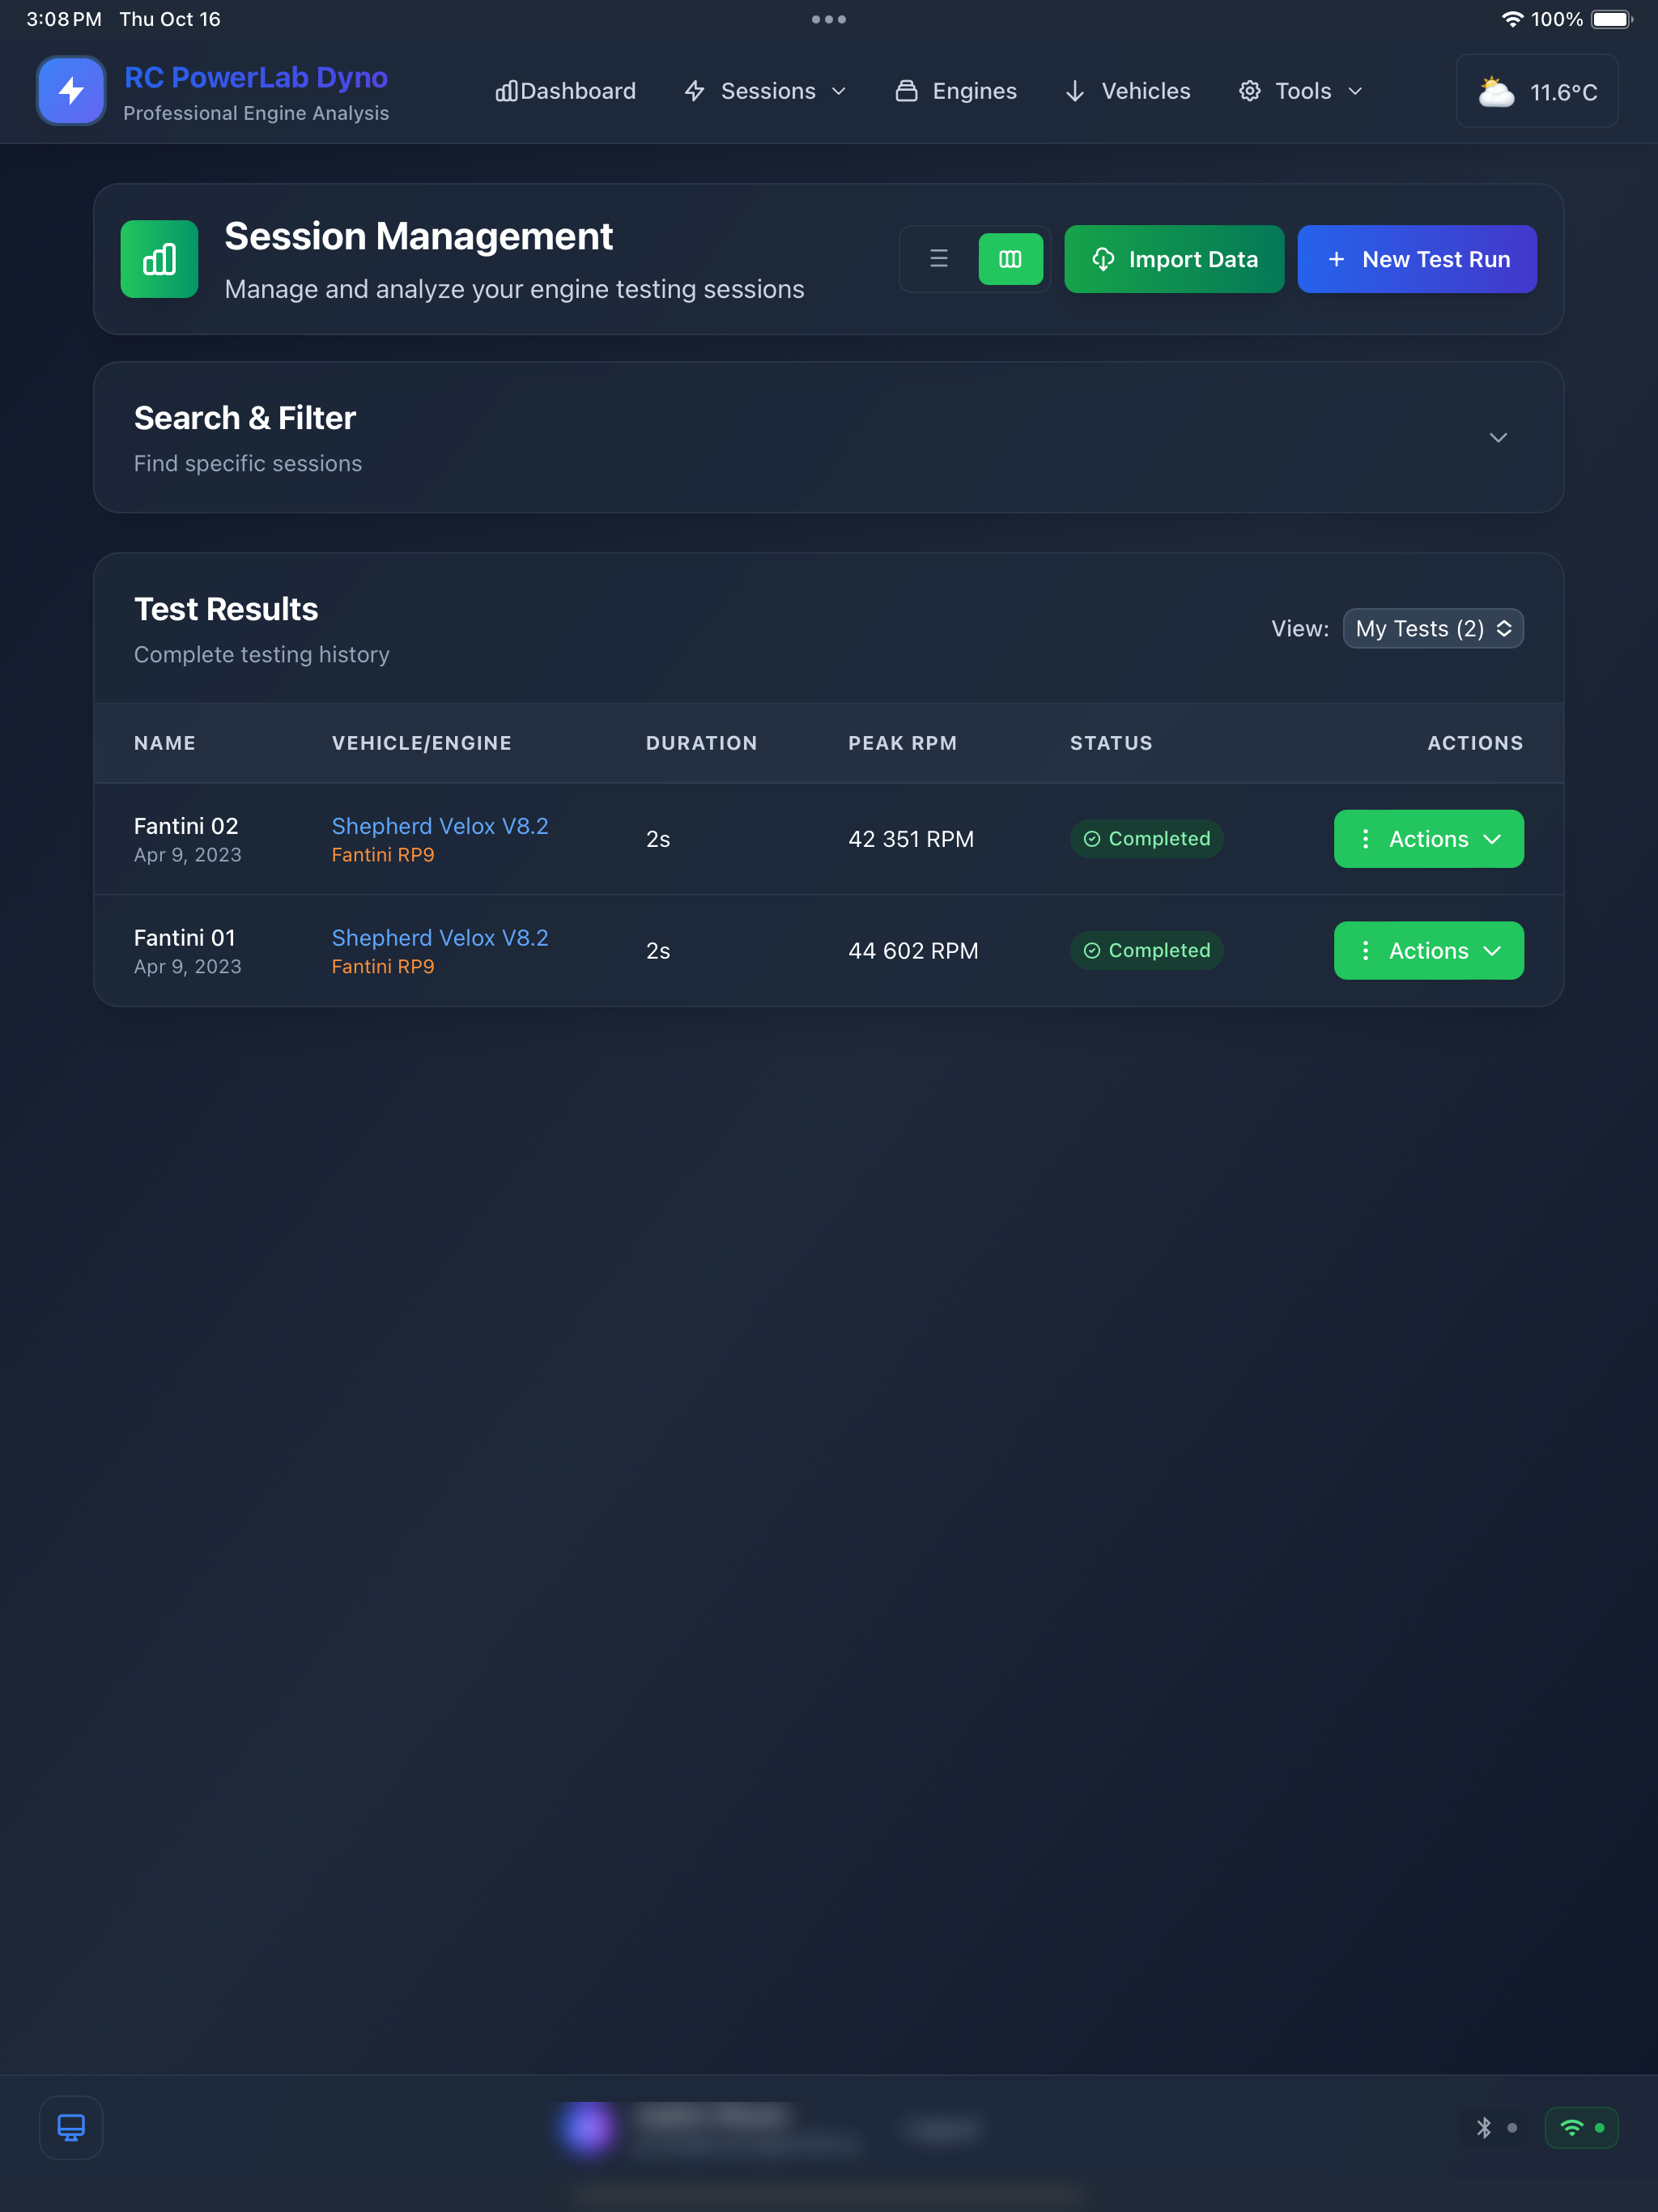Click the weather temperature widget
The image size is (1658, 2212).
coord(1537,91)
